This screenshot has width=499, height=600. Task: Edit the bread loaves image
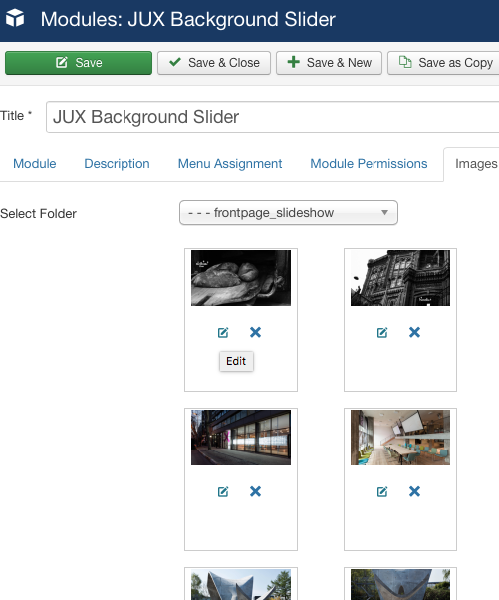(223, 332)
